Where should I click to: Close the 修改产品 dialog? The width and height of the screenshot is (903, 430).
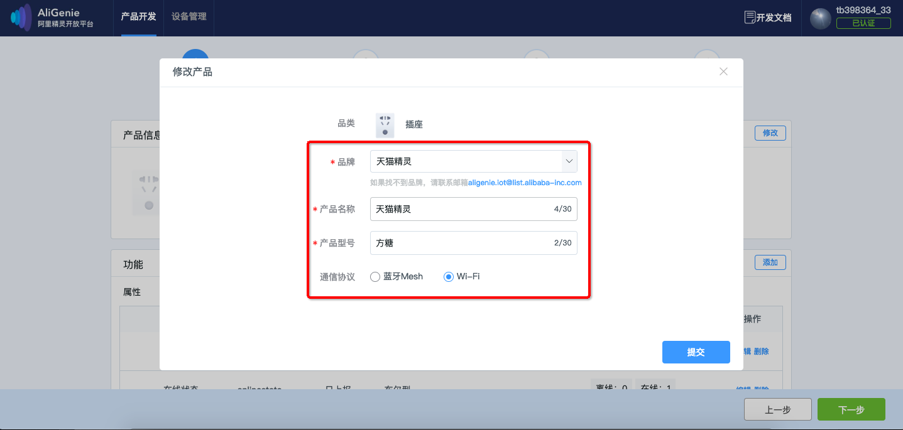click(723, 72)
